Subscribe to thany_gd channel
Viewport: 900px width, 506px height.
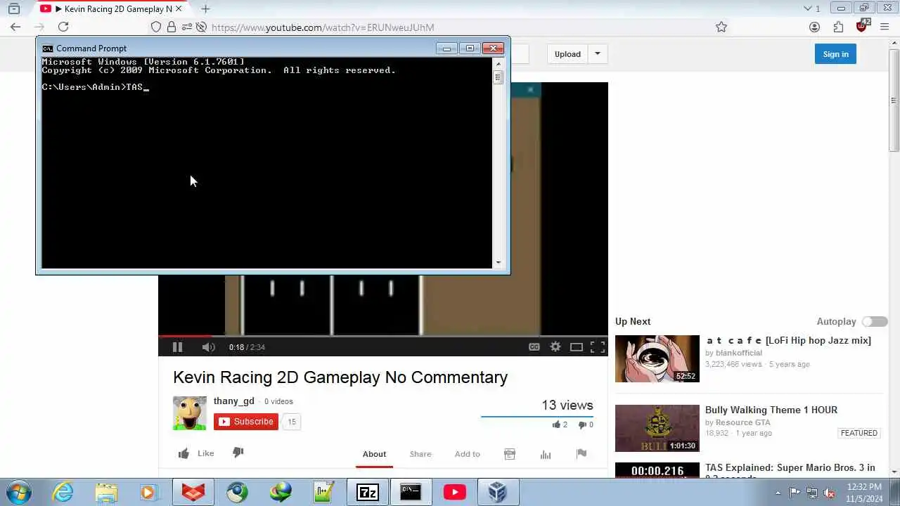246,422
